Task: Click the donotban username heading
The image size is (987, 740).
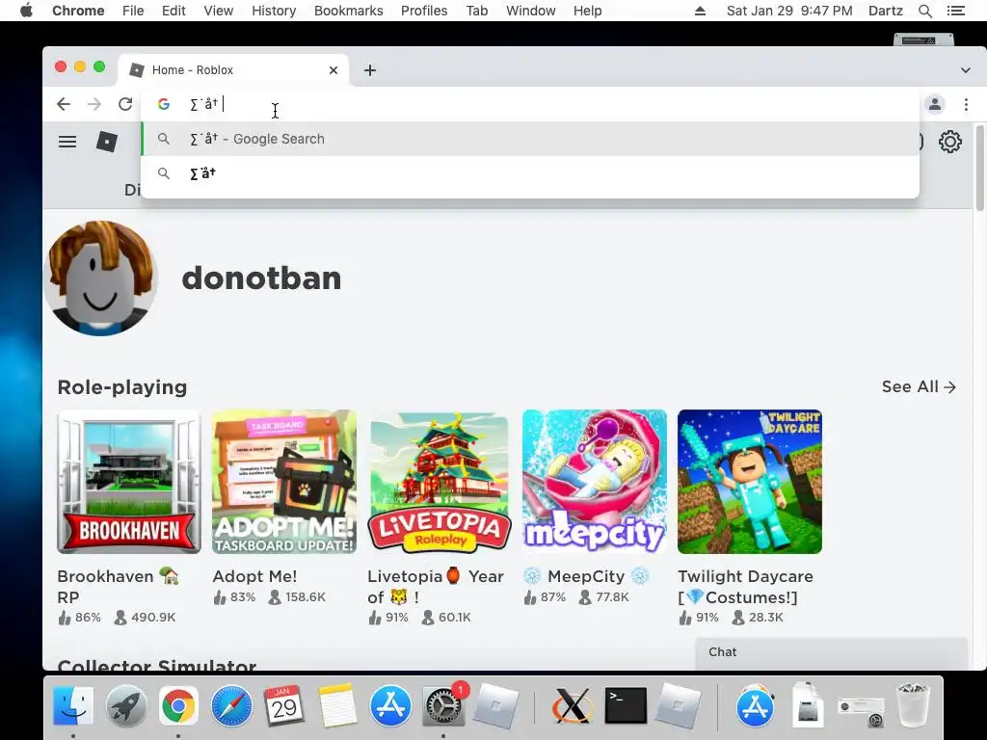Action: (261, 277)
